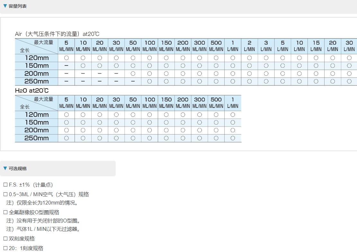
Task: Click Air table circle for 200mm at 50 ML/MIN
Action: [x=133, y=74]
